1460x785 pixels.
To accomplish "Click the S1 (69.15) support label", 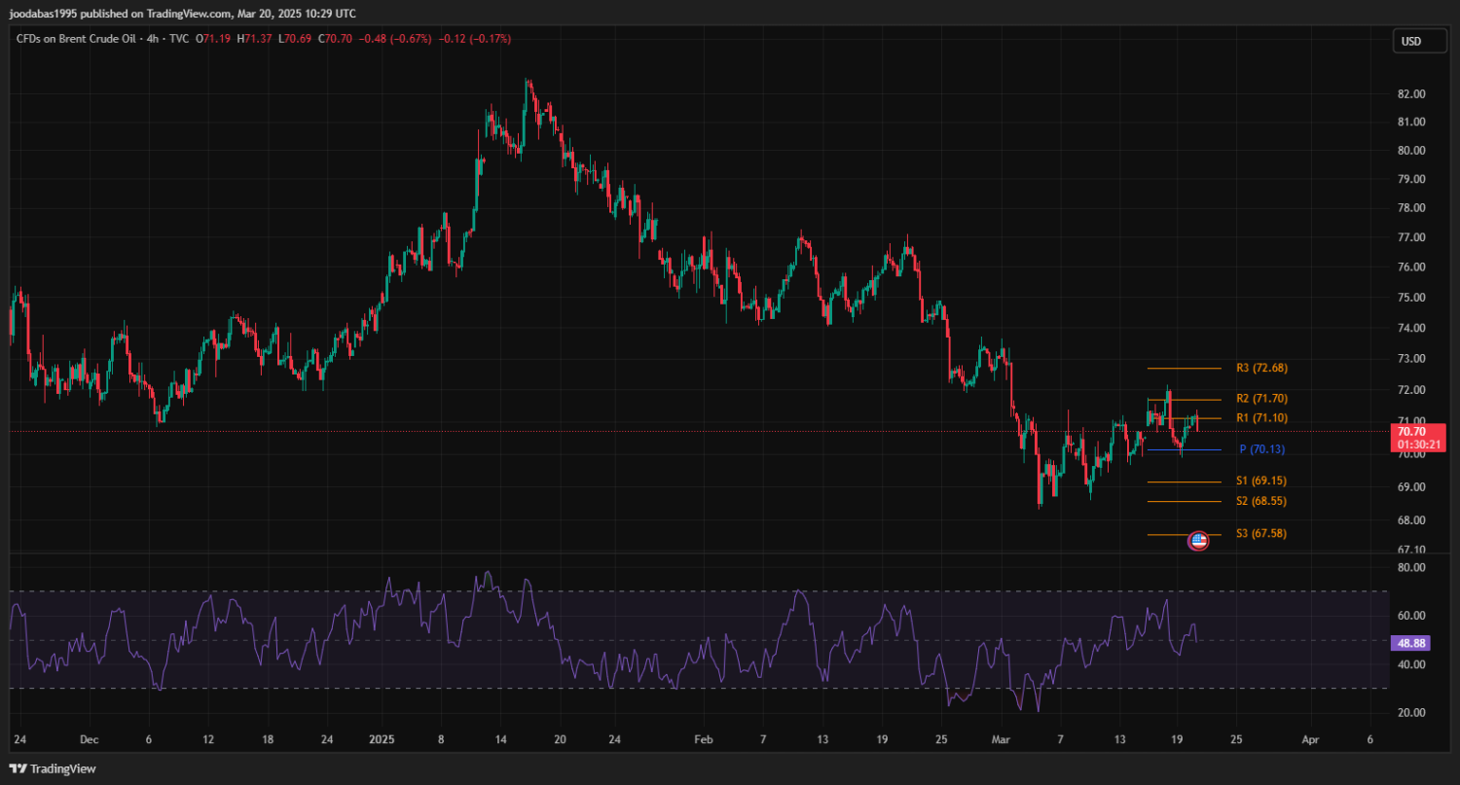I will coord(1261,482).
